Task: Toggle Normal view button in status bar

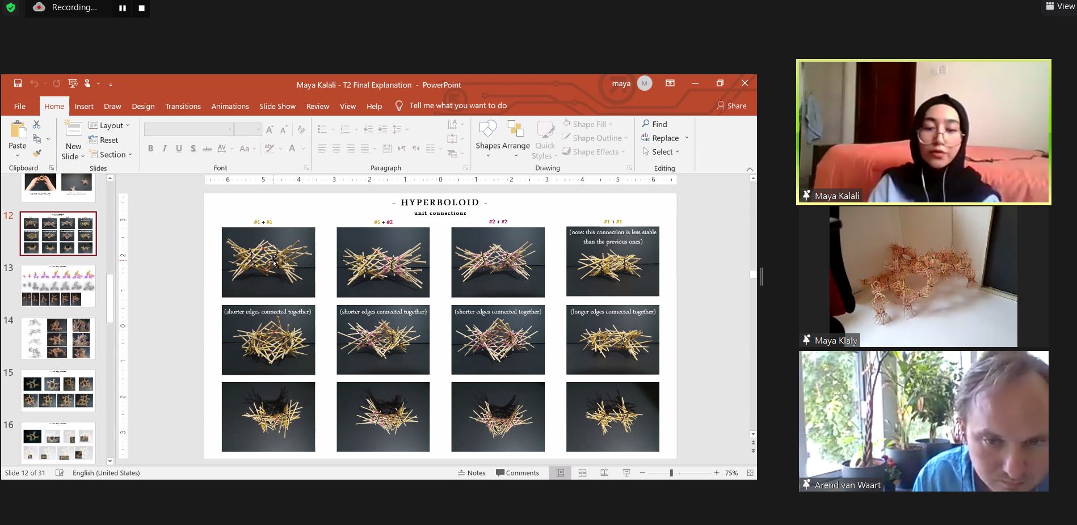Action: [560, 473]
